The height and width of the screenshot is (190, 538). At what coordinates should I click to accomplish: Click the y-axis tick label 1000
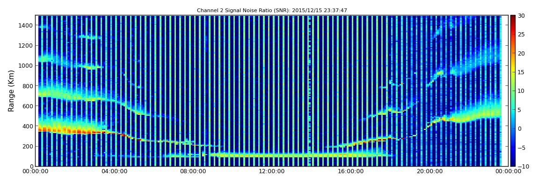click(x=26, y=66)
